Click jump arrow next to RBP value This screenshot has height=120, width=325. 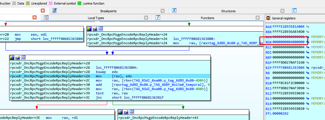coord(308,57)
